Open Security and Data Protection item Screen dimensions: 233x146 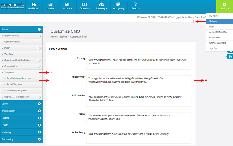pos(17,60)
